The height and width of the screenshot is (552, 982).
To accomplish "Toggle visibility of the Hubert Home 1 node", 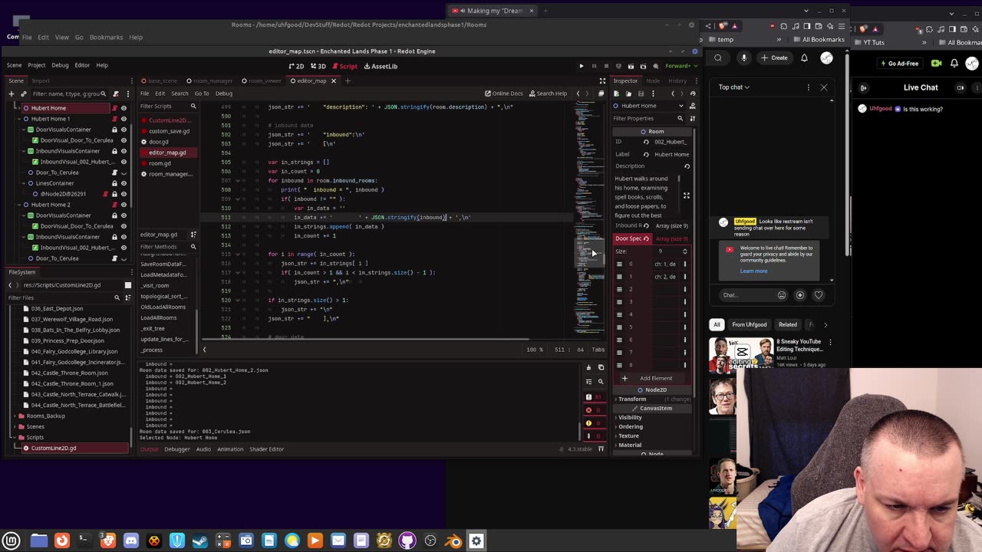I will click(x=124, y=119).
